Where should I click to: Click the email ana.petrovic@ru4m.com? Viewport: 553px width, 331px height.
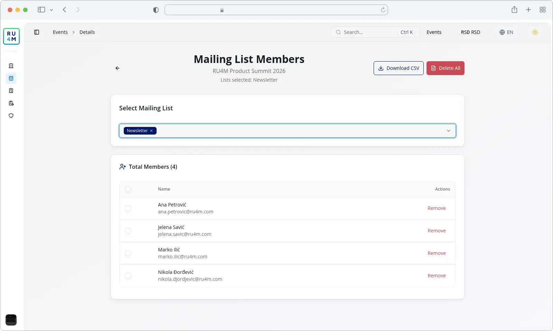point(186,212)
